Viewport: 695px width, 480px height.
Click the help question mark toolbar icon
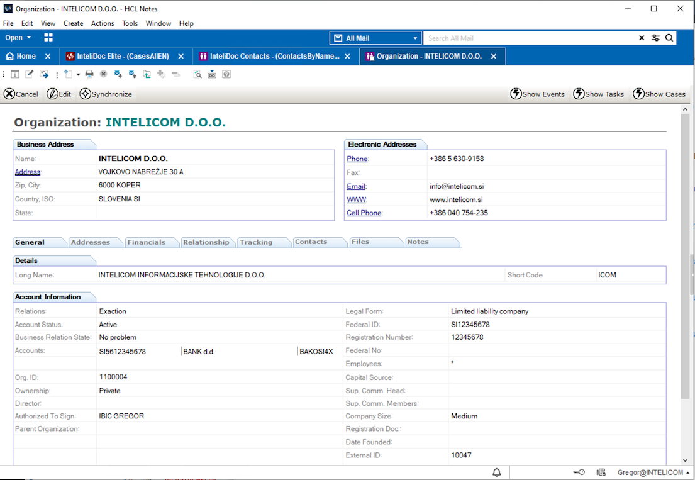point(226,74)
